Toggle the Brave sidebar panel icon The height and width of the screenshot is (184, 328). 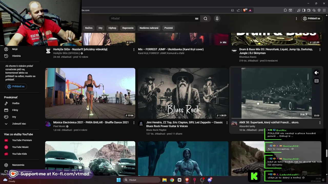tap(304, 10)
